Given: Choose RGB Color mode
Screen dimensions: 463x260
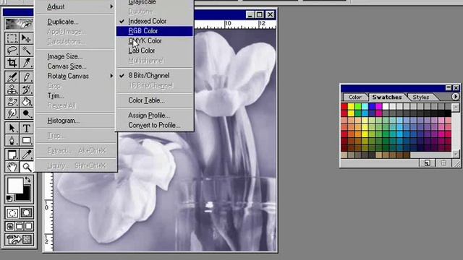Looking at the screenshot, I should click(154, 31).
